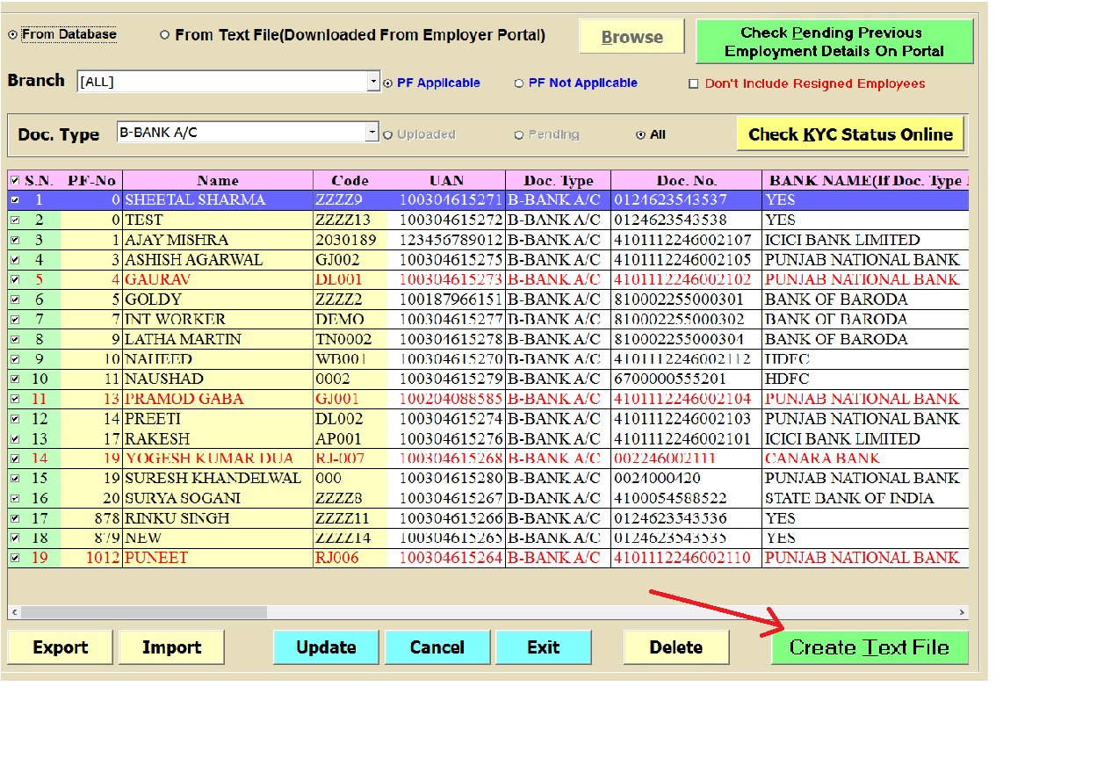Click the Export button
1097x780 pixels.
[60, 648]
